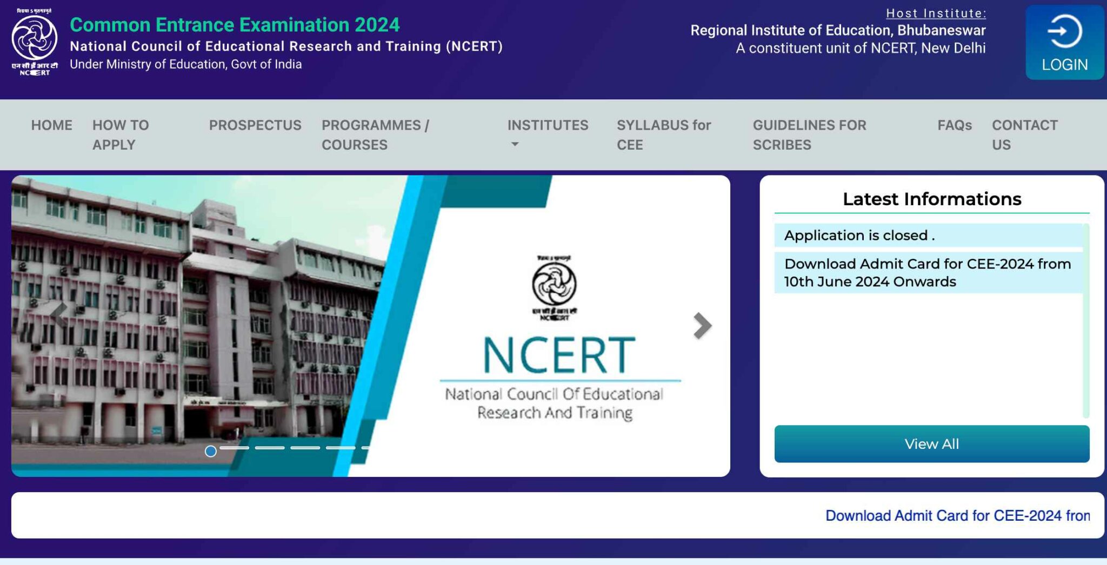Select the second carousel indicator dash
The image size is (1107, 565).
(235, 448)
